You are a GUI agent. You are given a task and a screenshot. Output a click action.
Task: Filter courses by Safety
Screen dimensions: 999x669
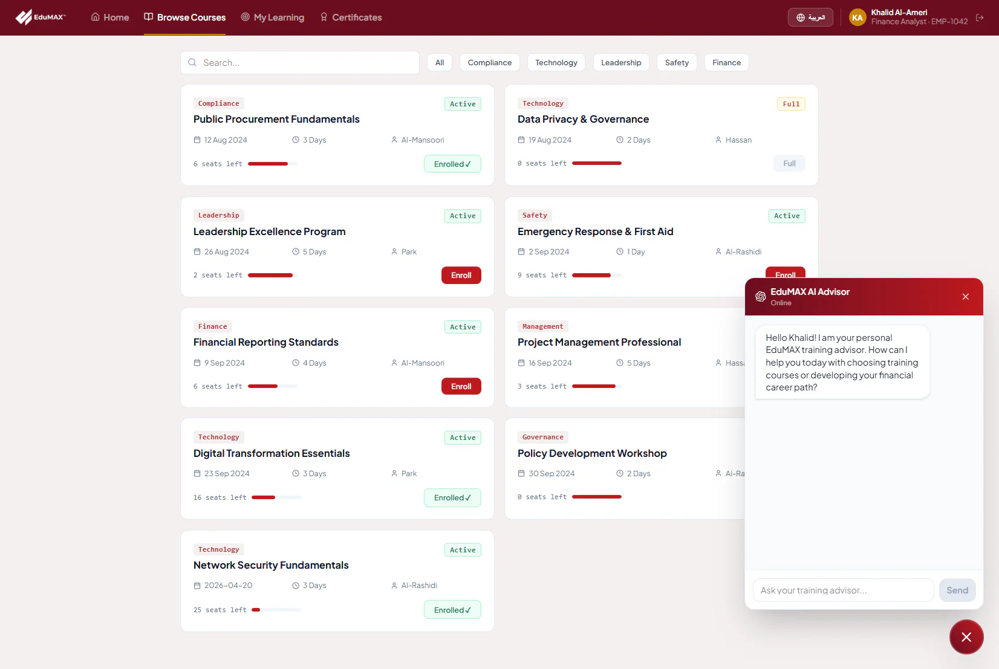pos(677,62)
